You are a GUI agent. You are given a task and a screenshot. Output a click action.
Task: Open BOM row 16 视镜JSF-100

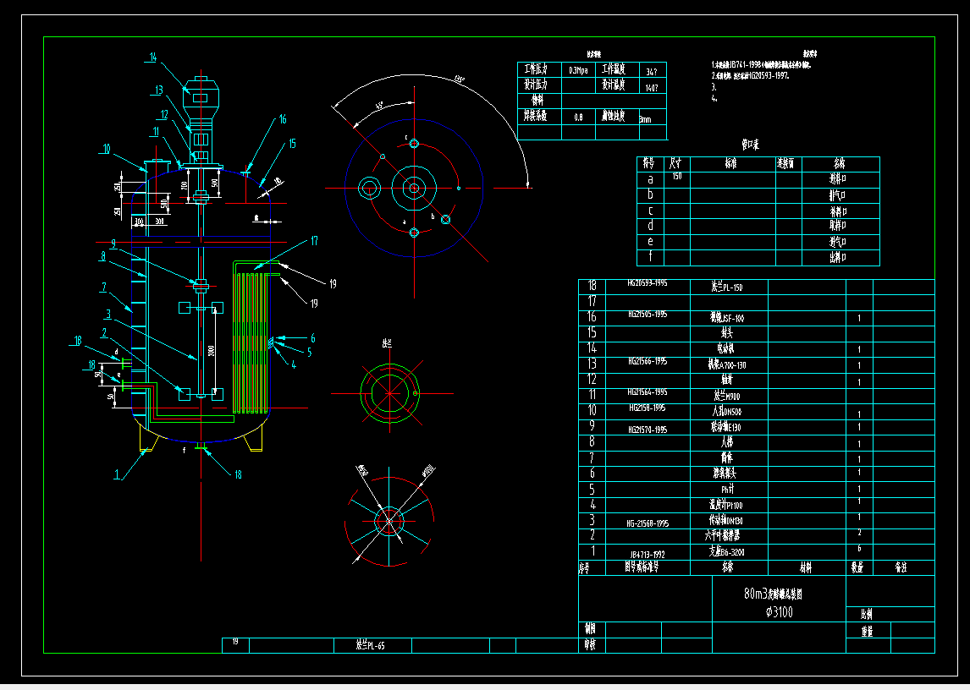pos(728,317)
